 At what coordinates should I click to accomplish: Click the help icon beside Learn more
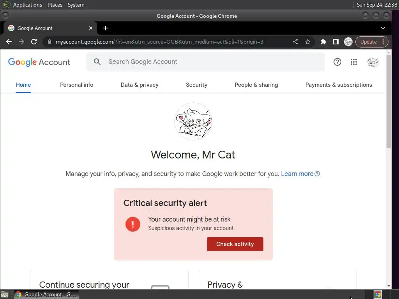click(x=317, y=174)
